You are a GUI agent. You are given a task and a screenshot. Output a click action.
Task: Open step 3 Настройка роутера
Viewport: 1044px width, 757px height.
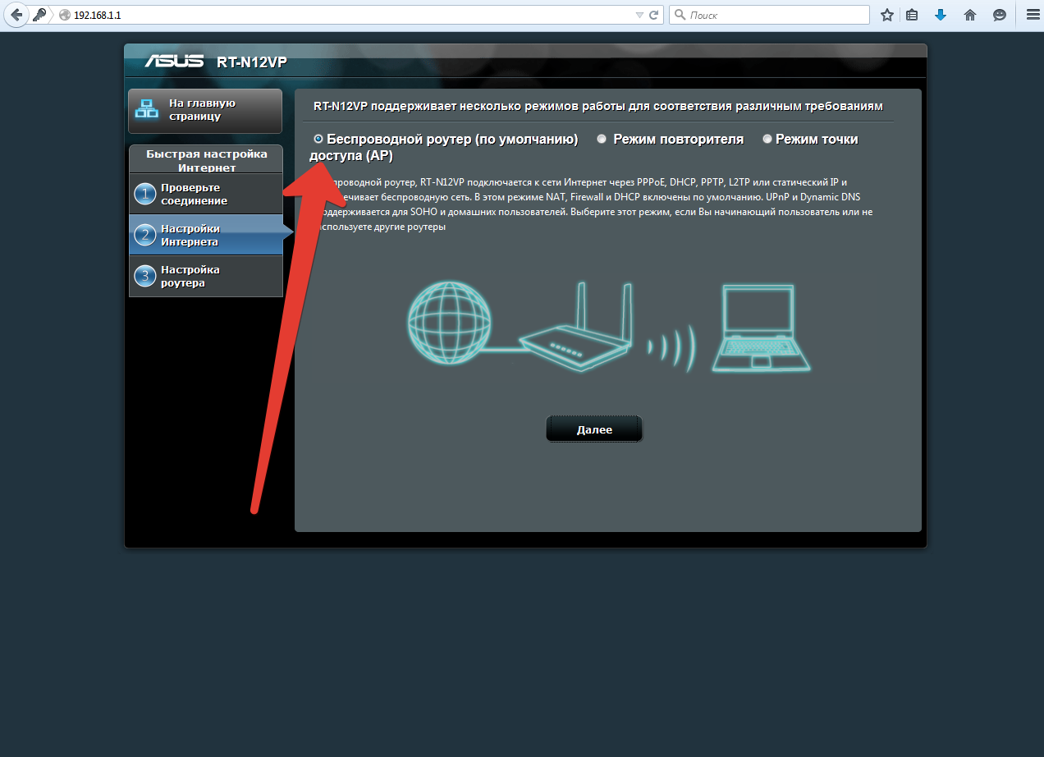click(206, 276)
